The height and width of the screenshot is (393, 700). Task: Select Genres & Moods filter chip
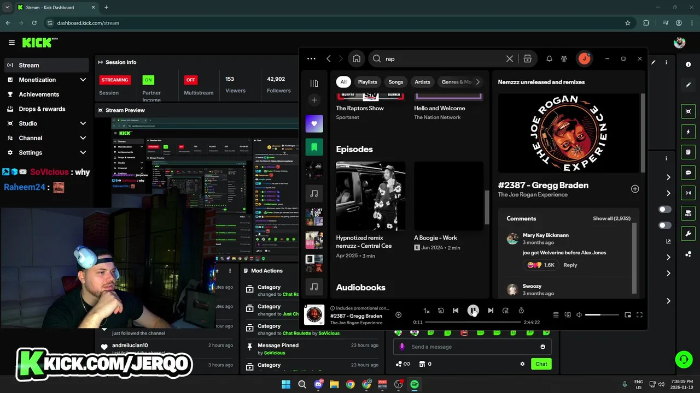[456, 82]
